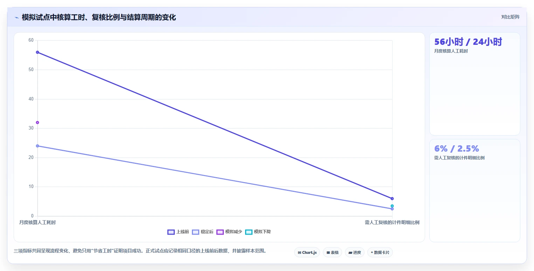Viewport: 534px width, 271px height.
Task: Click the 对比矩阵 label in header
Action: click(510, 17)
